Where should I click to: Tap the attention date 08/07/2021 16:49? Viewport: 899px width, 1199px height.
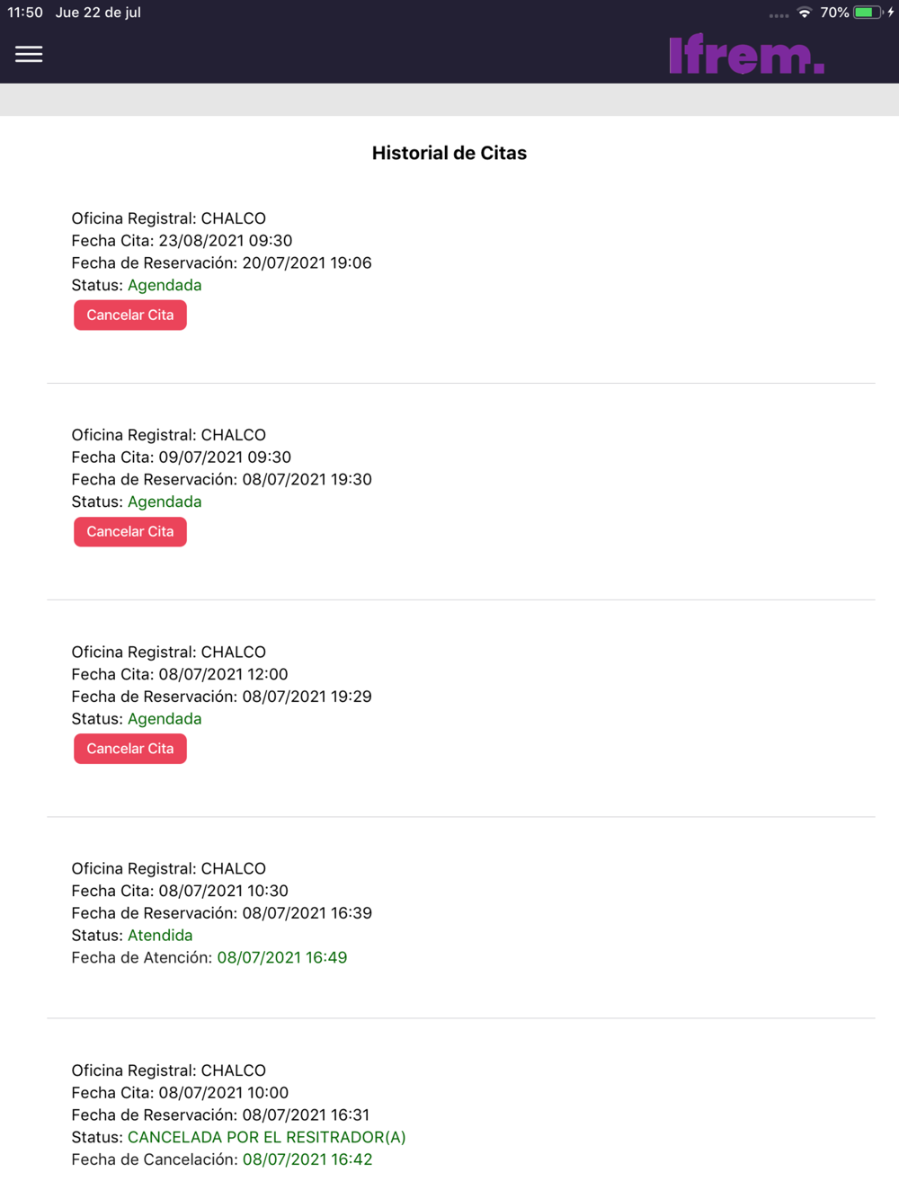point(282,958)
